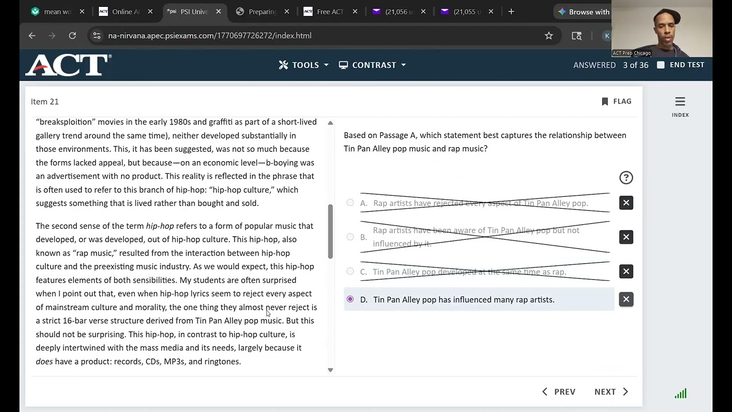Image resolution: width=732 pixels, height=412 pixels.
Task: Close the 'Online A' browser tab
Action: pos(150,11)
